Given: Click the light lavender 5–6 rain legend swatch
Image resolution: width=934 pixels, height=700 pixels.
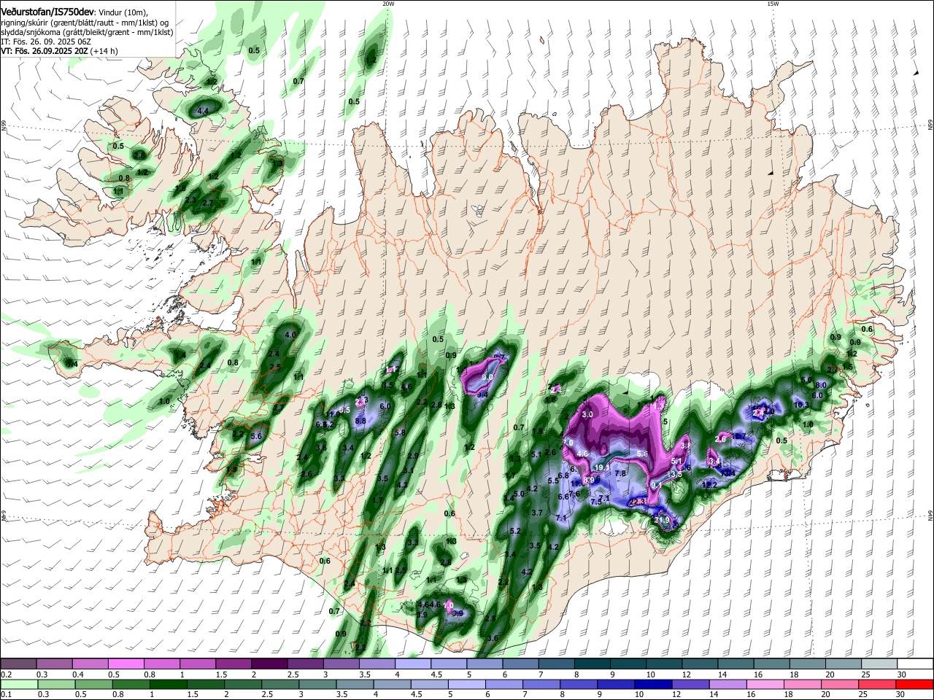Looking at the screenshot, I should (466, 685).
